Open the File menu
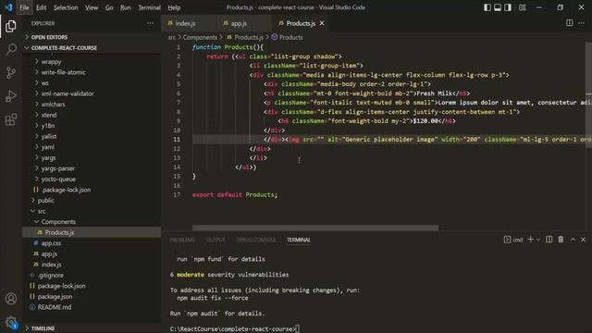Image resolution: width=592 pixels, height=333 pixels. (x=24, y=7)
